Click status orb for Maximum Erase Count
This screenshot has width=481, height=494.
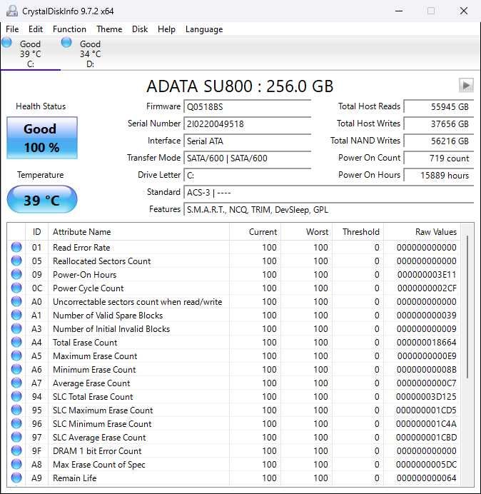click(16, 356)
